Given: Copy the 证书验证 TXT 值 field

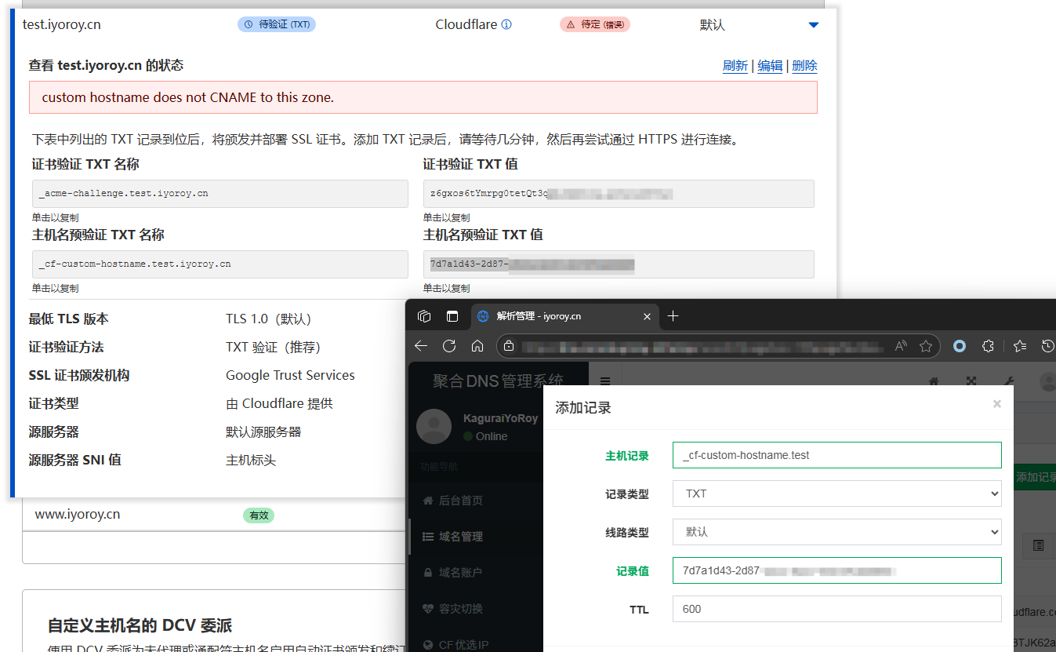Looking at the screenshot, I should (x=619, y=193).
